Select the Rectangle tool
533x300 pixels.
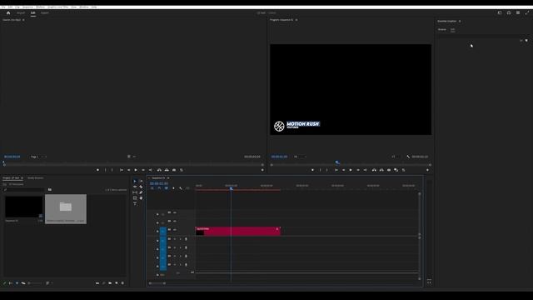tap(135, 198)
